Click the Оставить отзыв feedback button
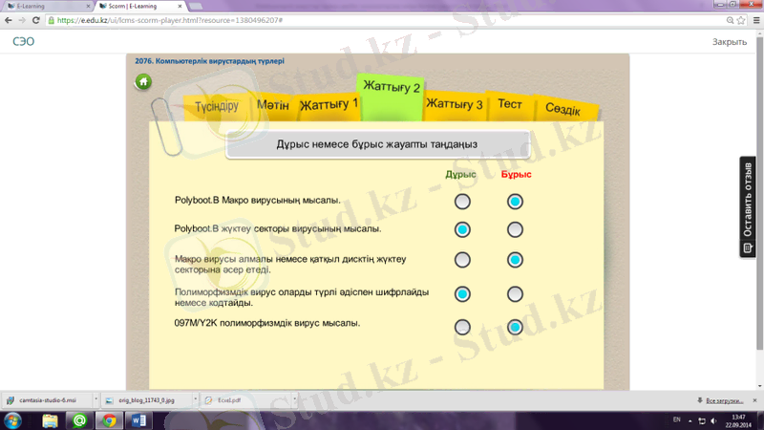The width and height of the screenshot is (764, 430). tap(748, 206)
